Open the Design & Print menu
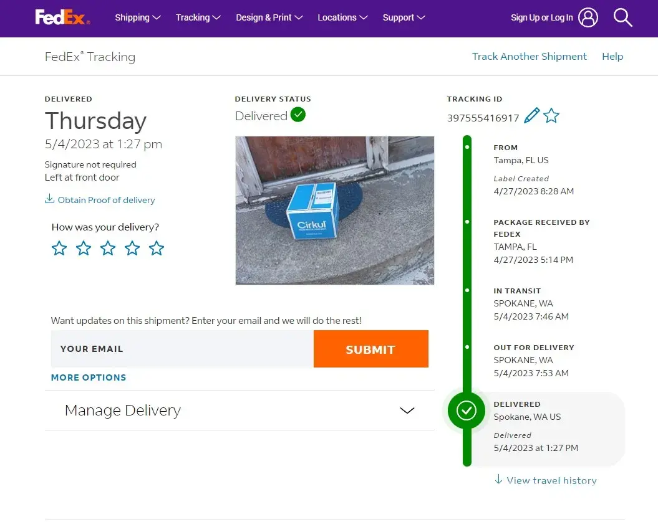 click(x=269, y=17)
